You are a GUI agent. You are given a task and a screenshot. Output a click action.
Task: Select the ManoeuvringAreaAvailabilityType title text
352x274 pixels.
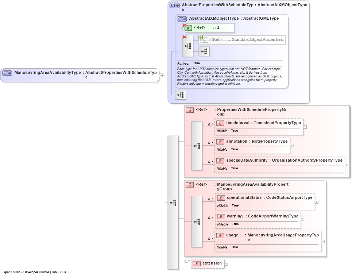(x=85, y=74)
